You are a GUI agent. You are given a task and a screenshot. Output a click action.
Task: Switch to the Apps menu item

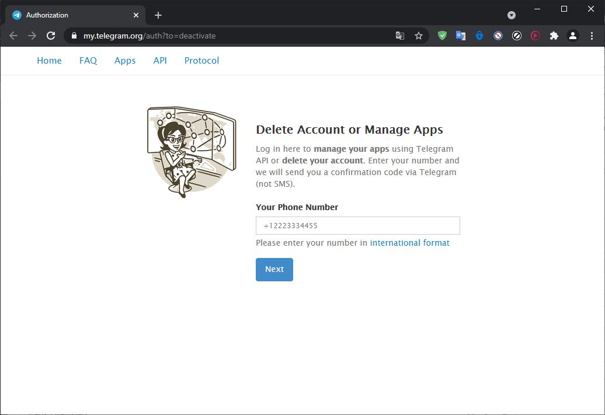coord(124,60)
